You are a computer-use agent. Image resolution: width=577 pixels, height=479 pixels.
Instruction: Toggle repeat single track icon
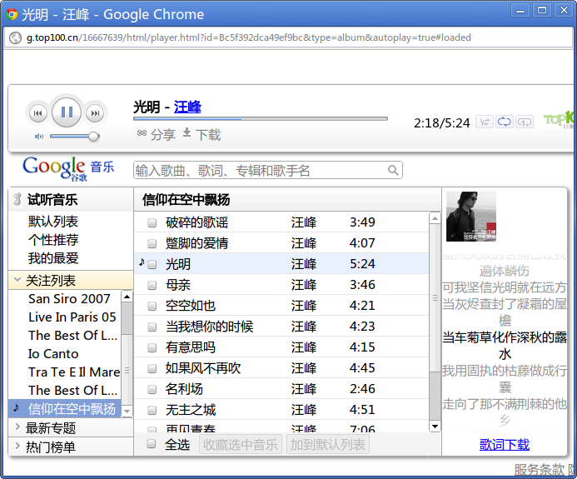point(525,122)
